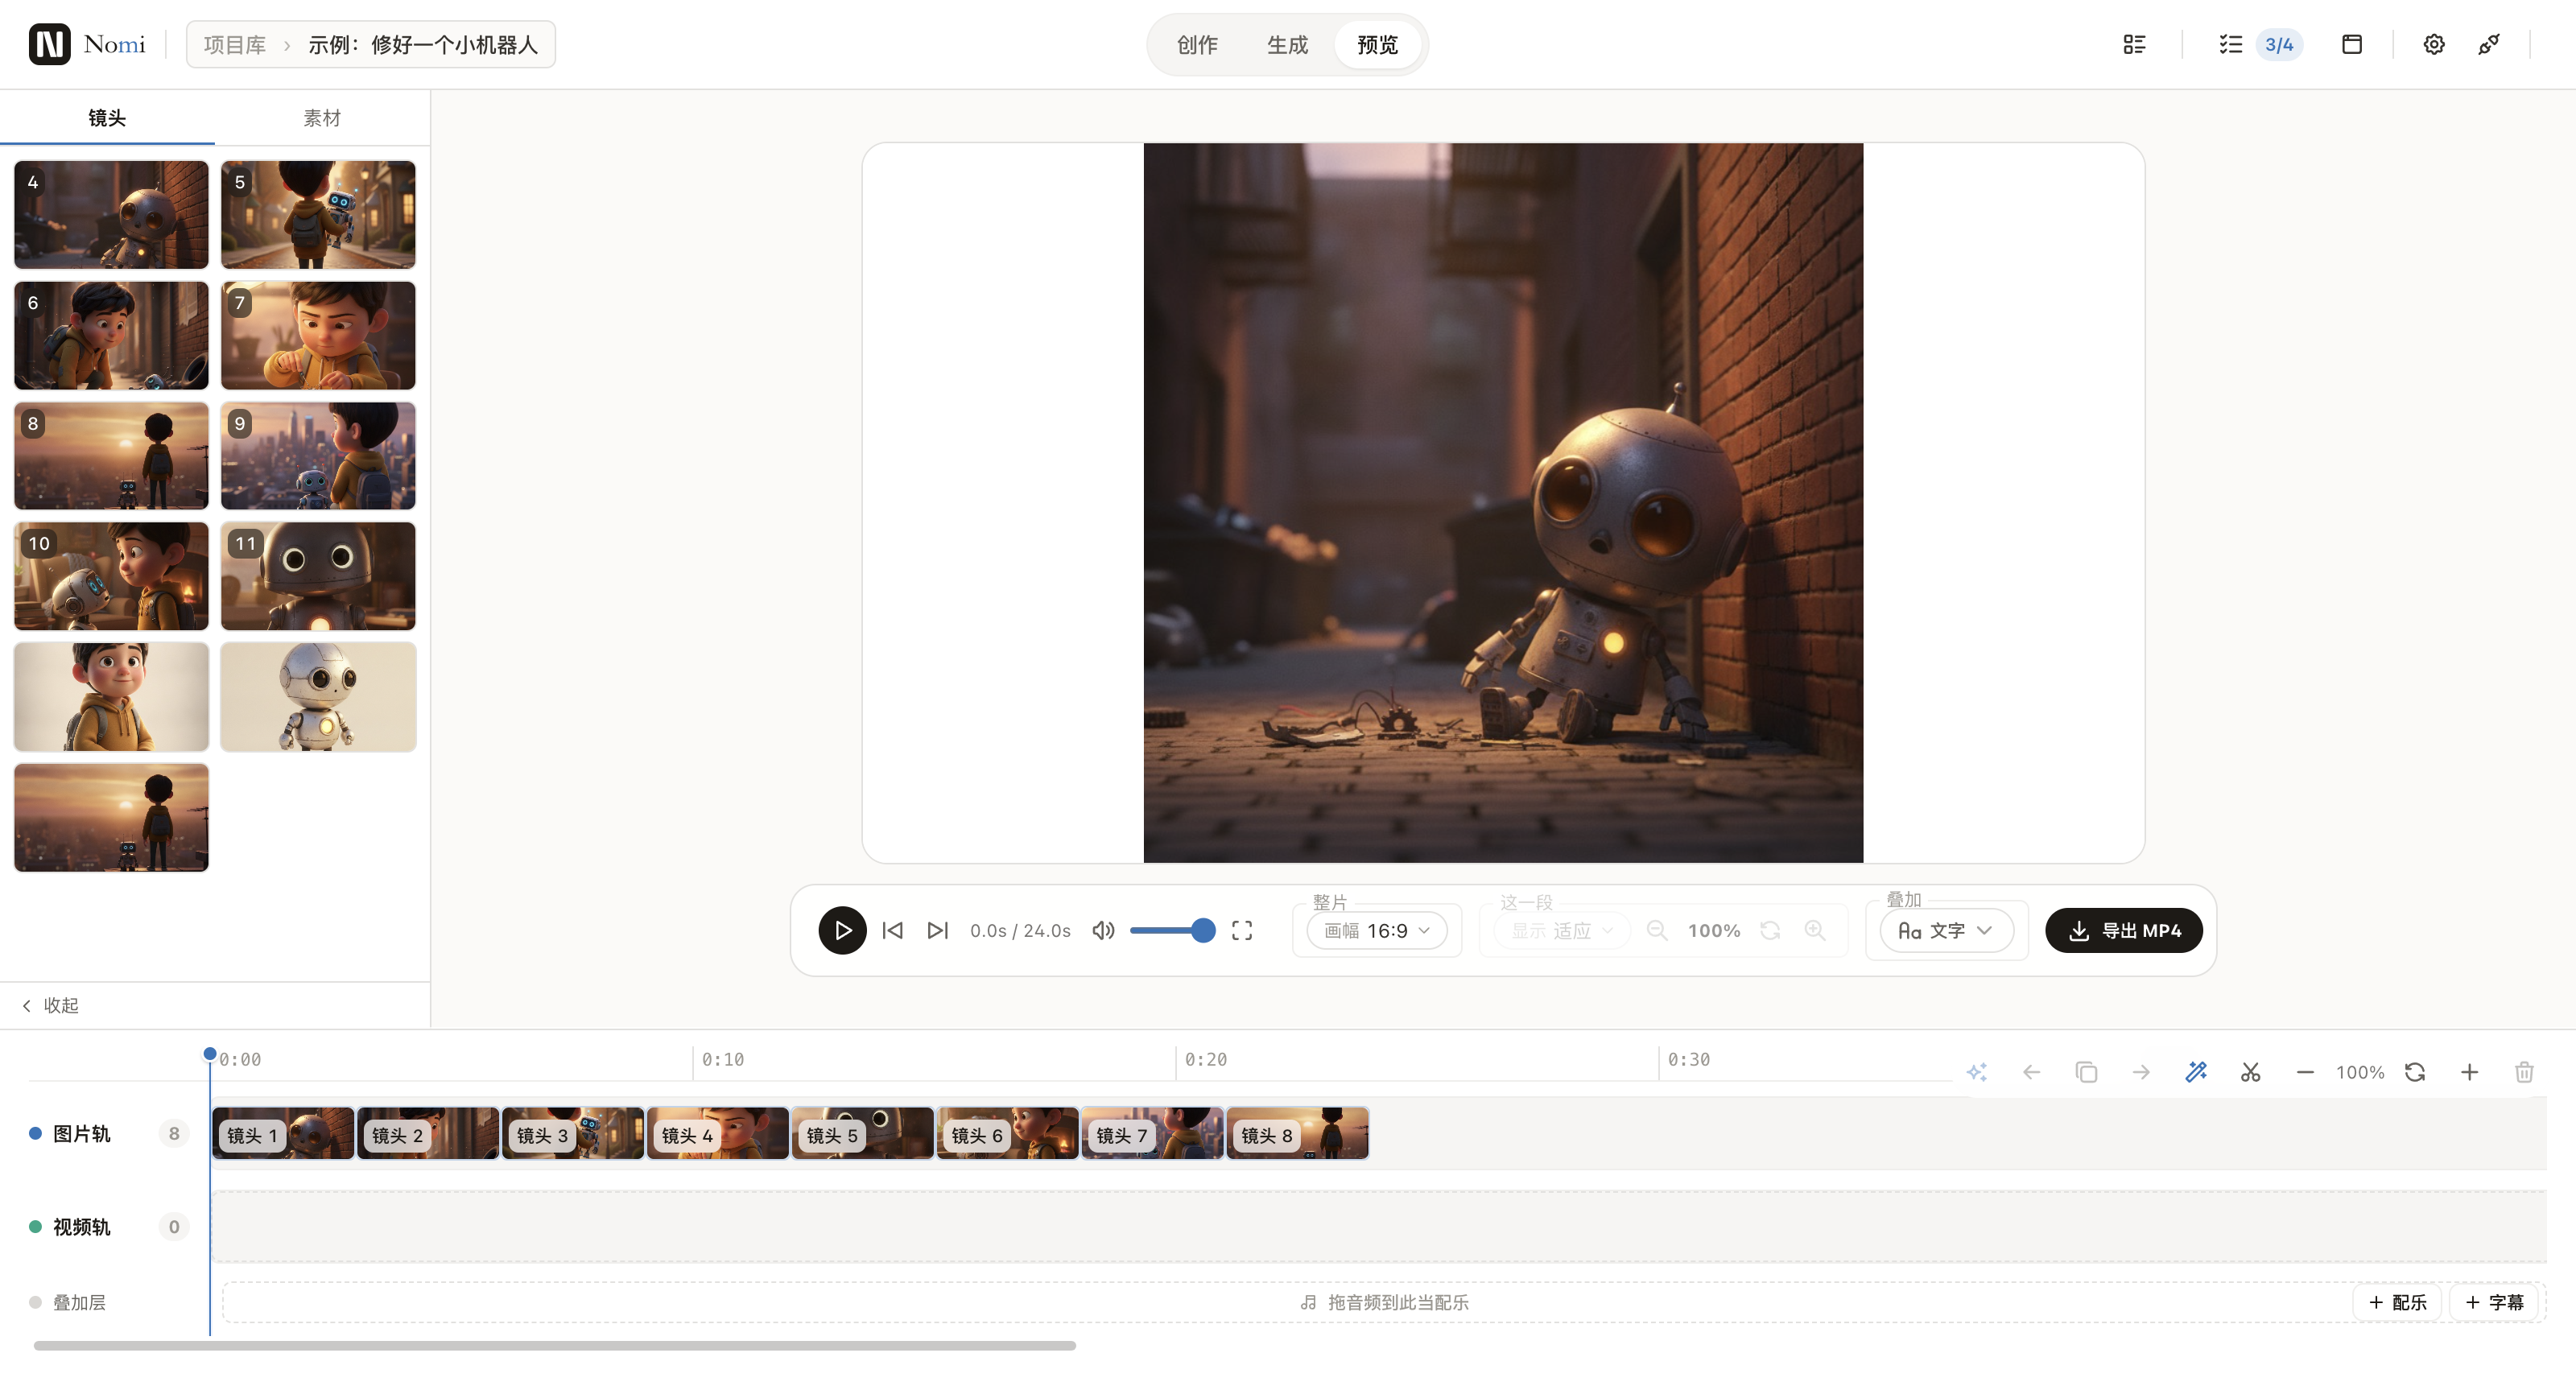2576x1386 pixels.
Task: Select shot thumbnail number 7
Action: point(318,335)
